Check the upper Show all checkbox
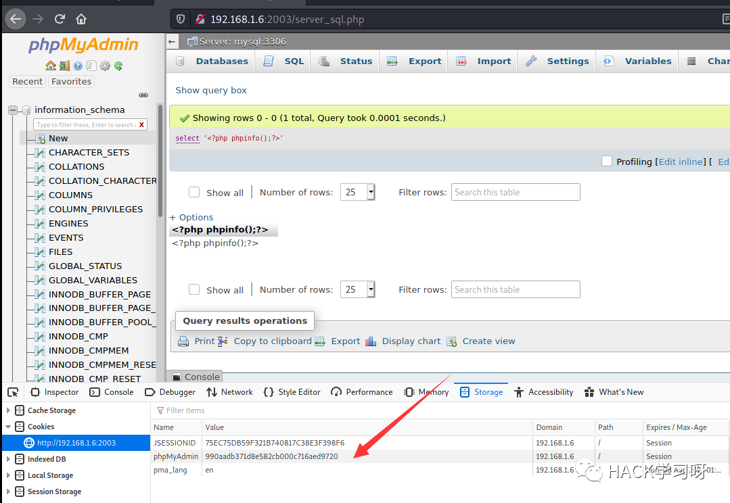The height and width of the screenshot is (503, 730). click(x=194, y=192)
